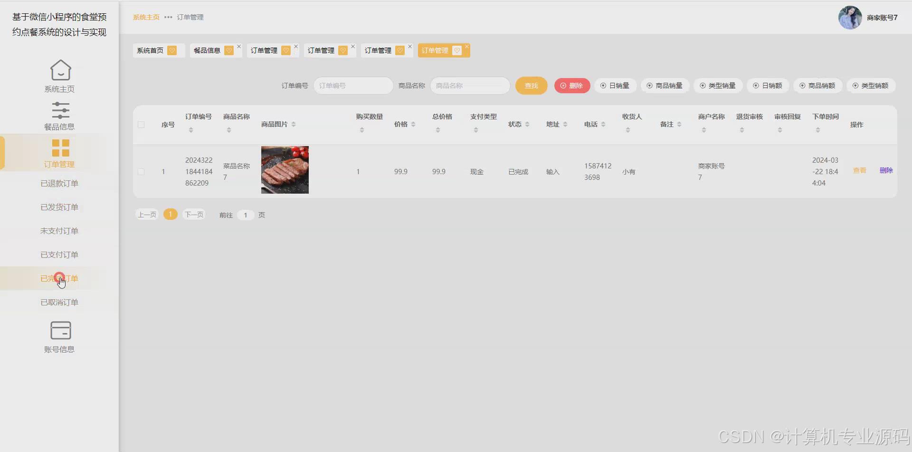This screenshot has width=912, height=452.
Task: Open the steak product image thumbnail
Action: click(x=285, y=170)
